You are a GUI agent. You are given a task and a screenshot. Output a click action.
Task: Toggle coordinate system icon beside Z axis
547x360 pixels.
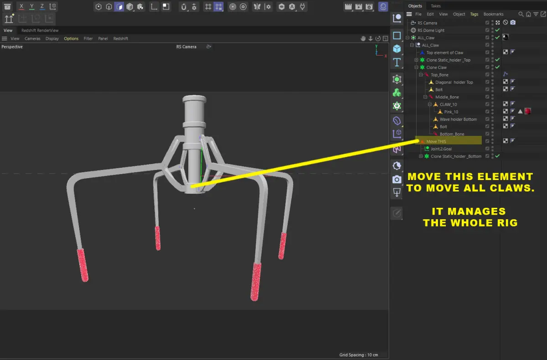click(x=53, y=6)
